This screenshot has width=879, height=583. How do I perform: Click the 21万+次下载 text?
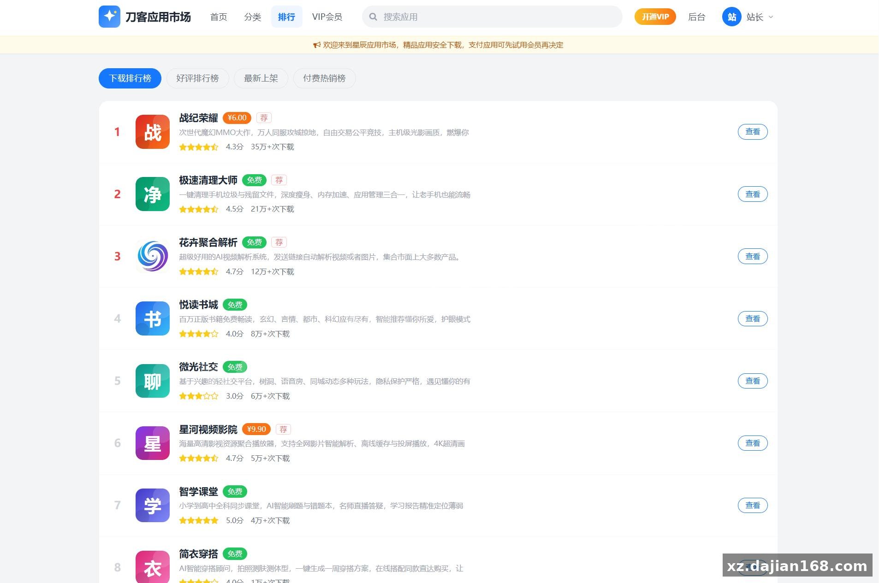(272, 209)
